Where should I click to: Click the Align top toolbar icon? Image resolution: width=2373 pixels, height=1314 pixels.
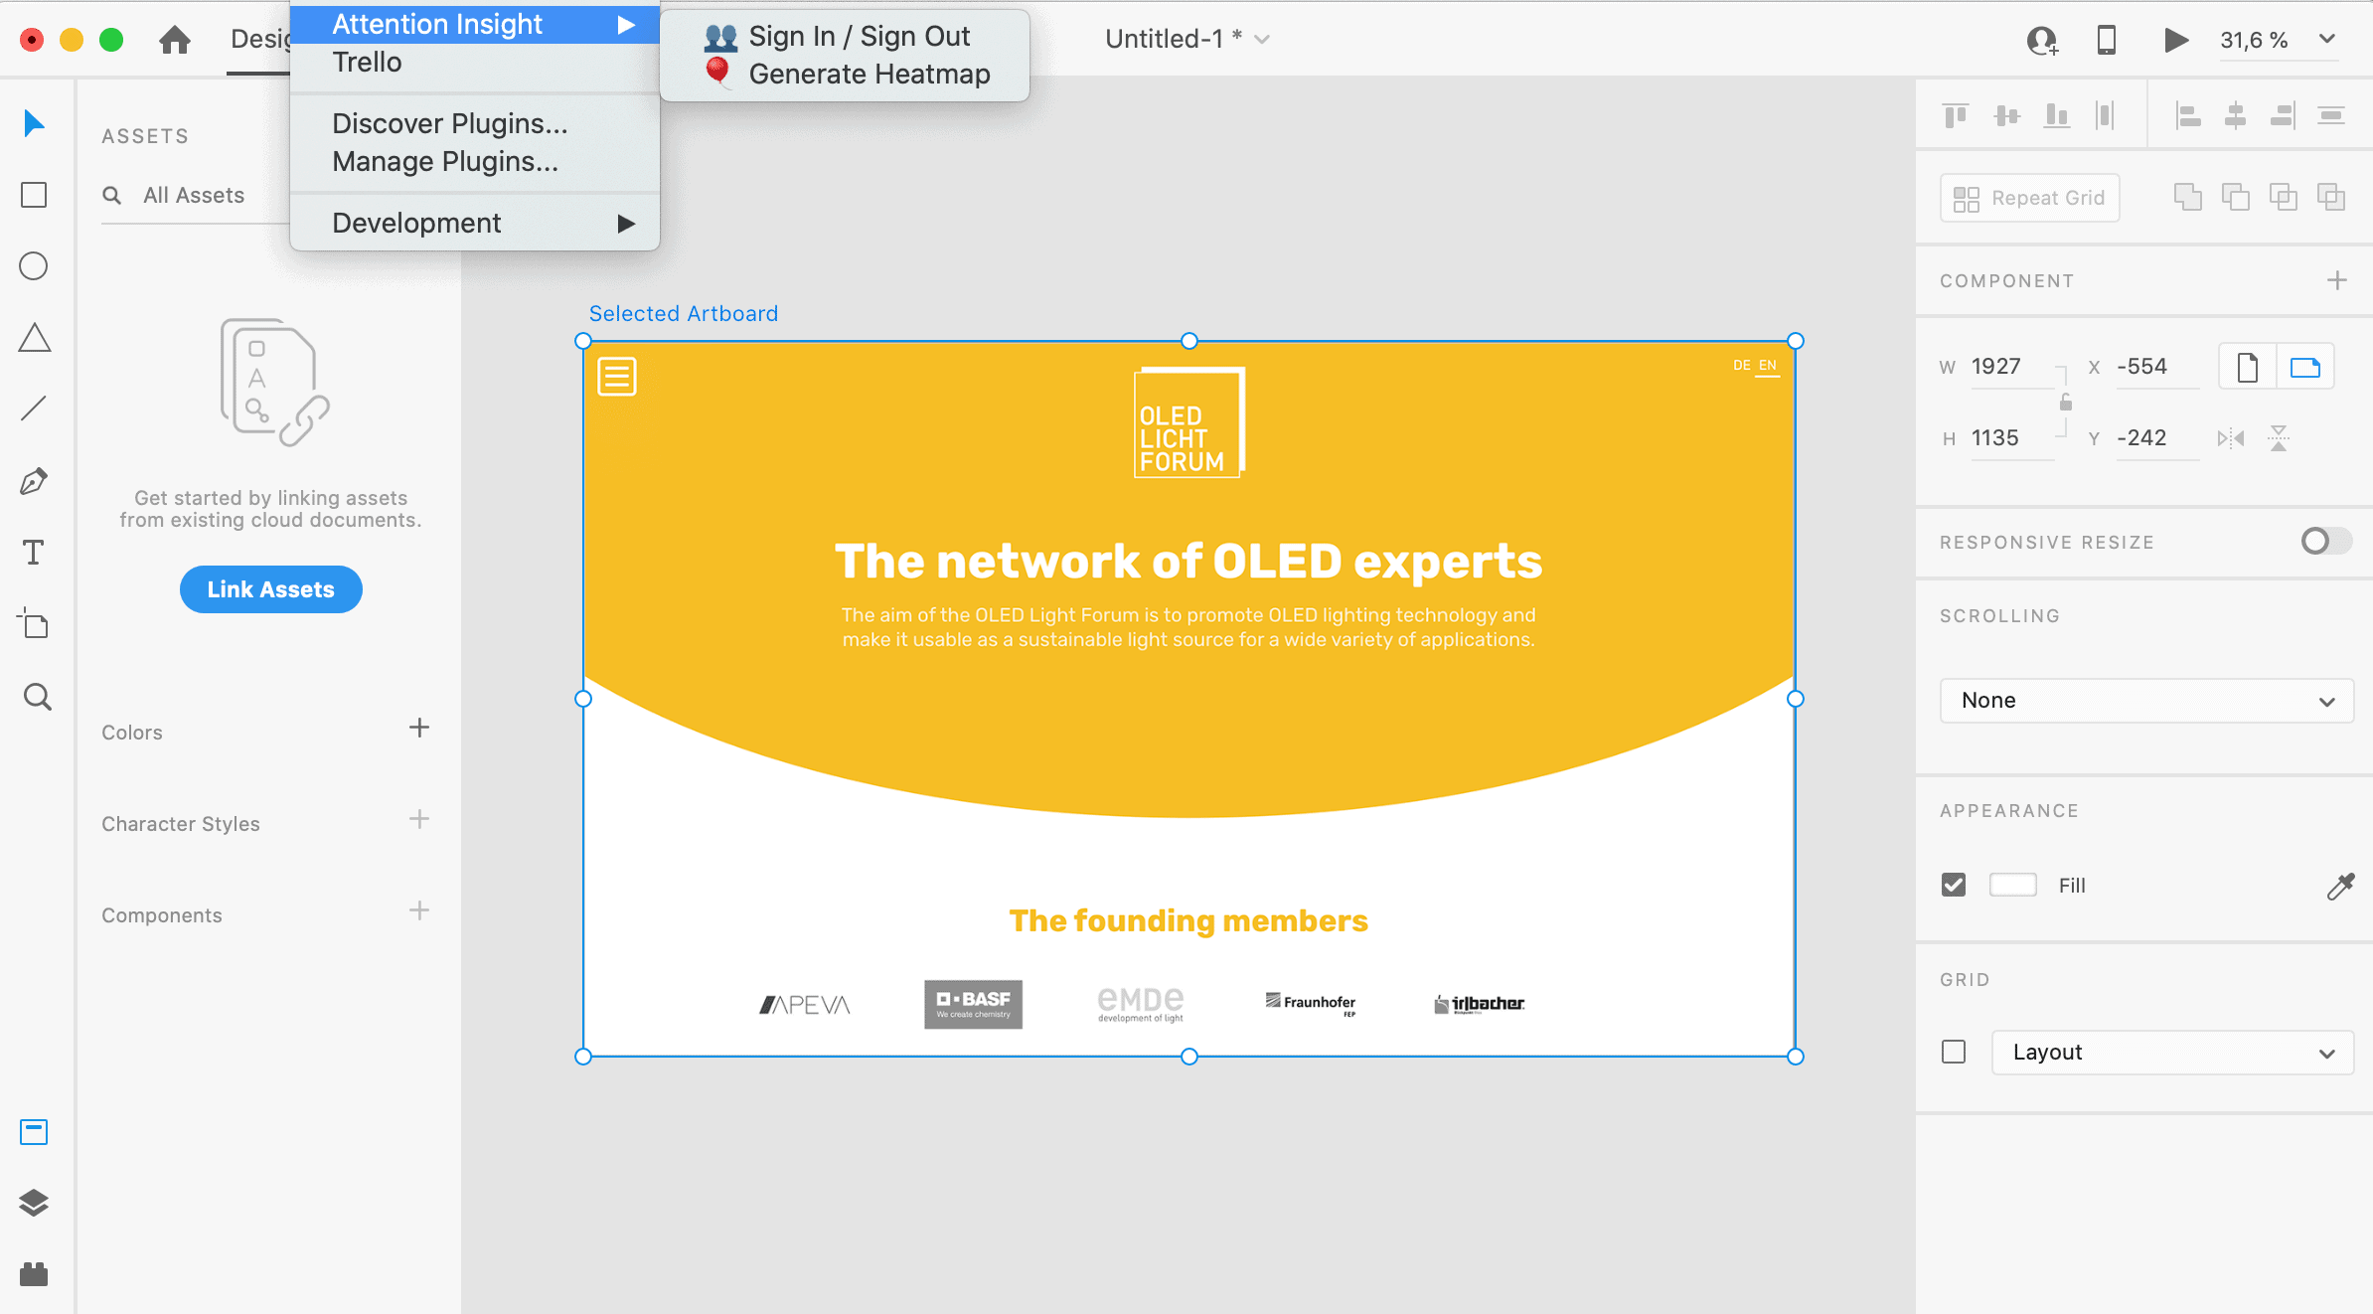point(1955,114)
